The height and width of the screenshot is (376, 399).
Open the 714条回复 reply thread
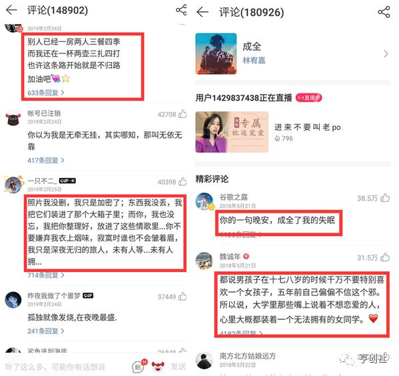pos(45,275)
